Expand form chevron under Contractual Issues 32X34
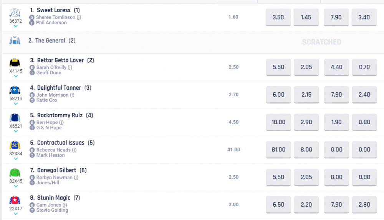The height and width of the screenshot is (220, 384). [x=16, y=159]
